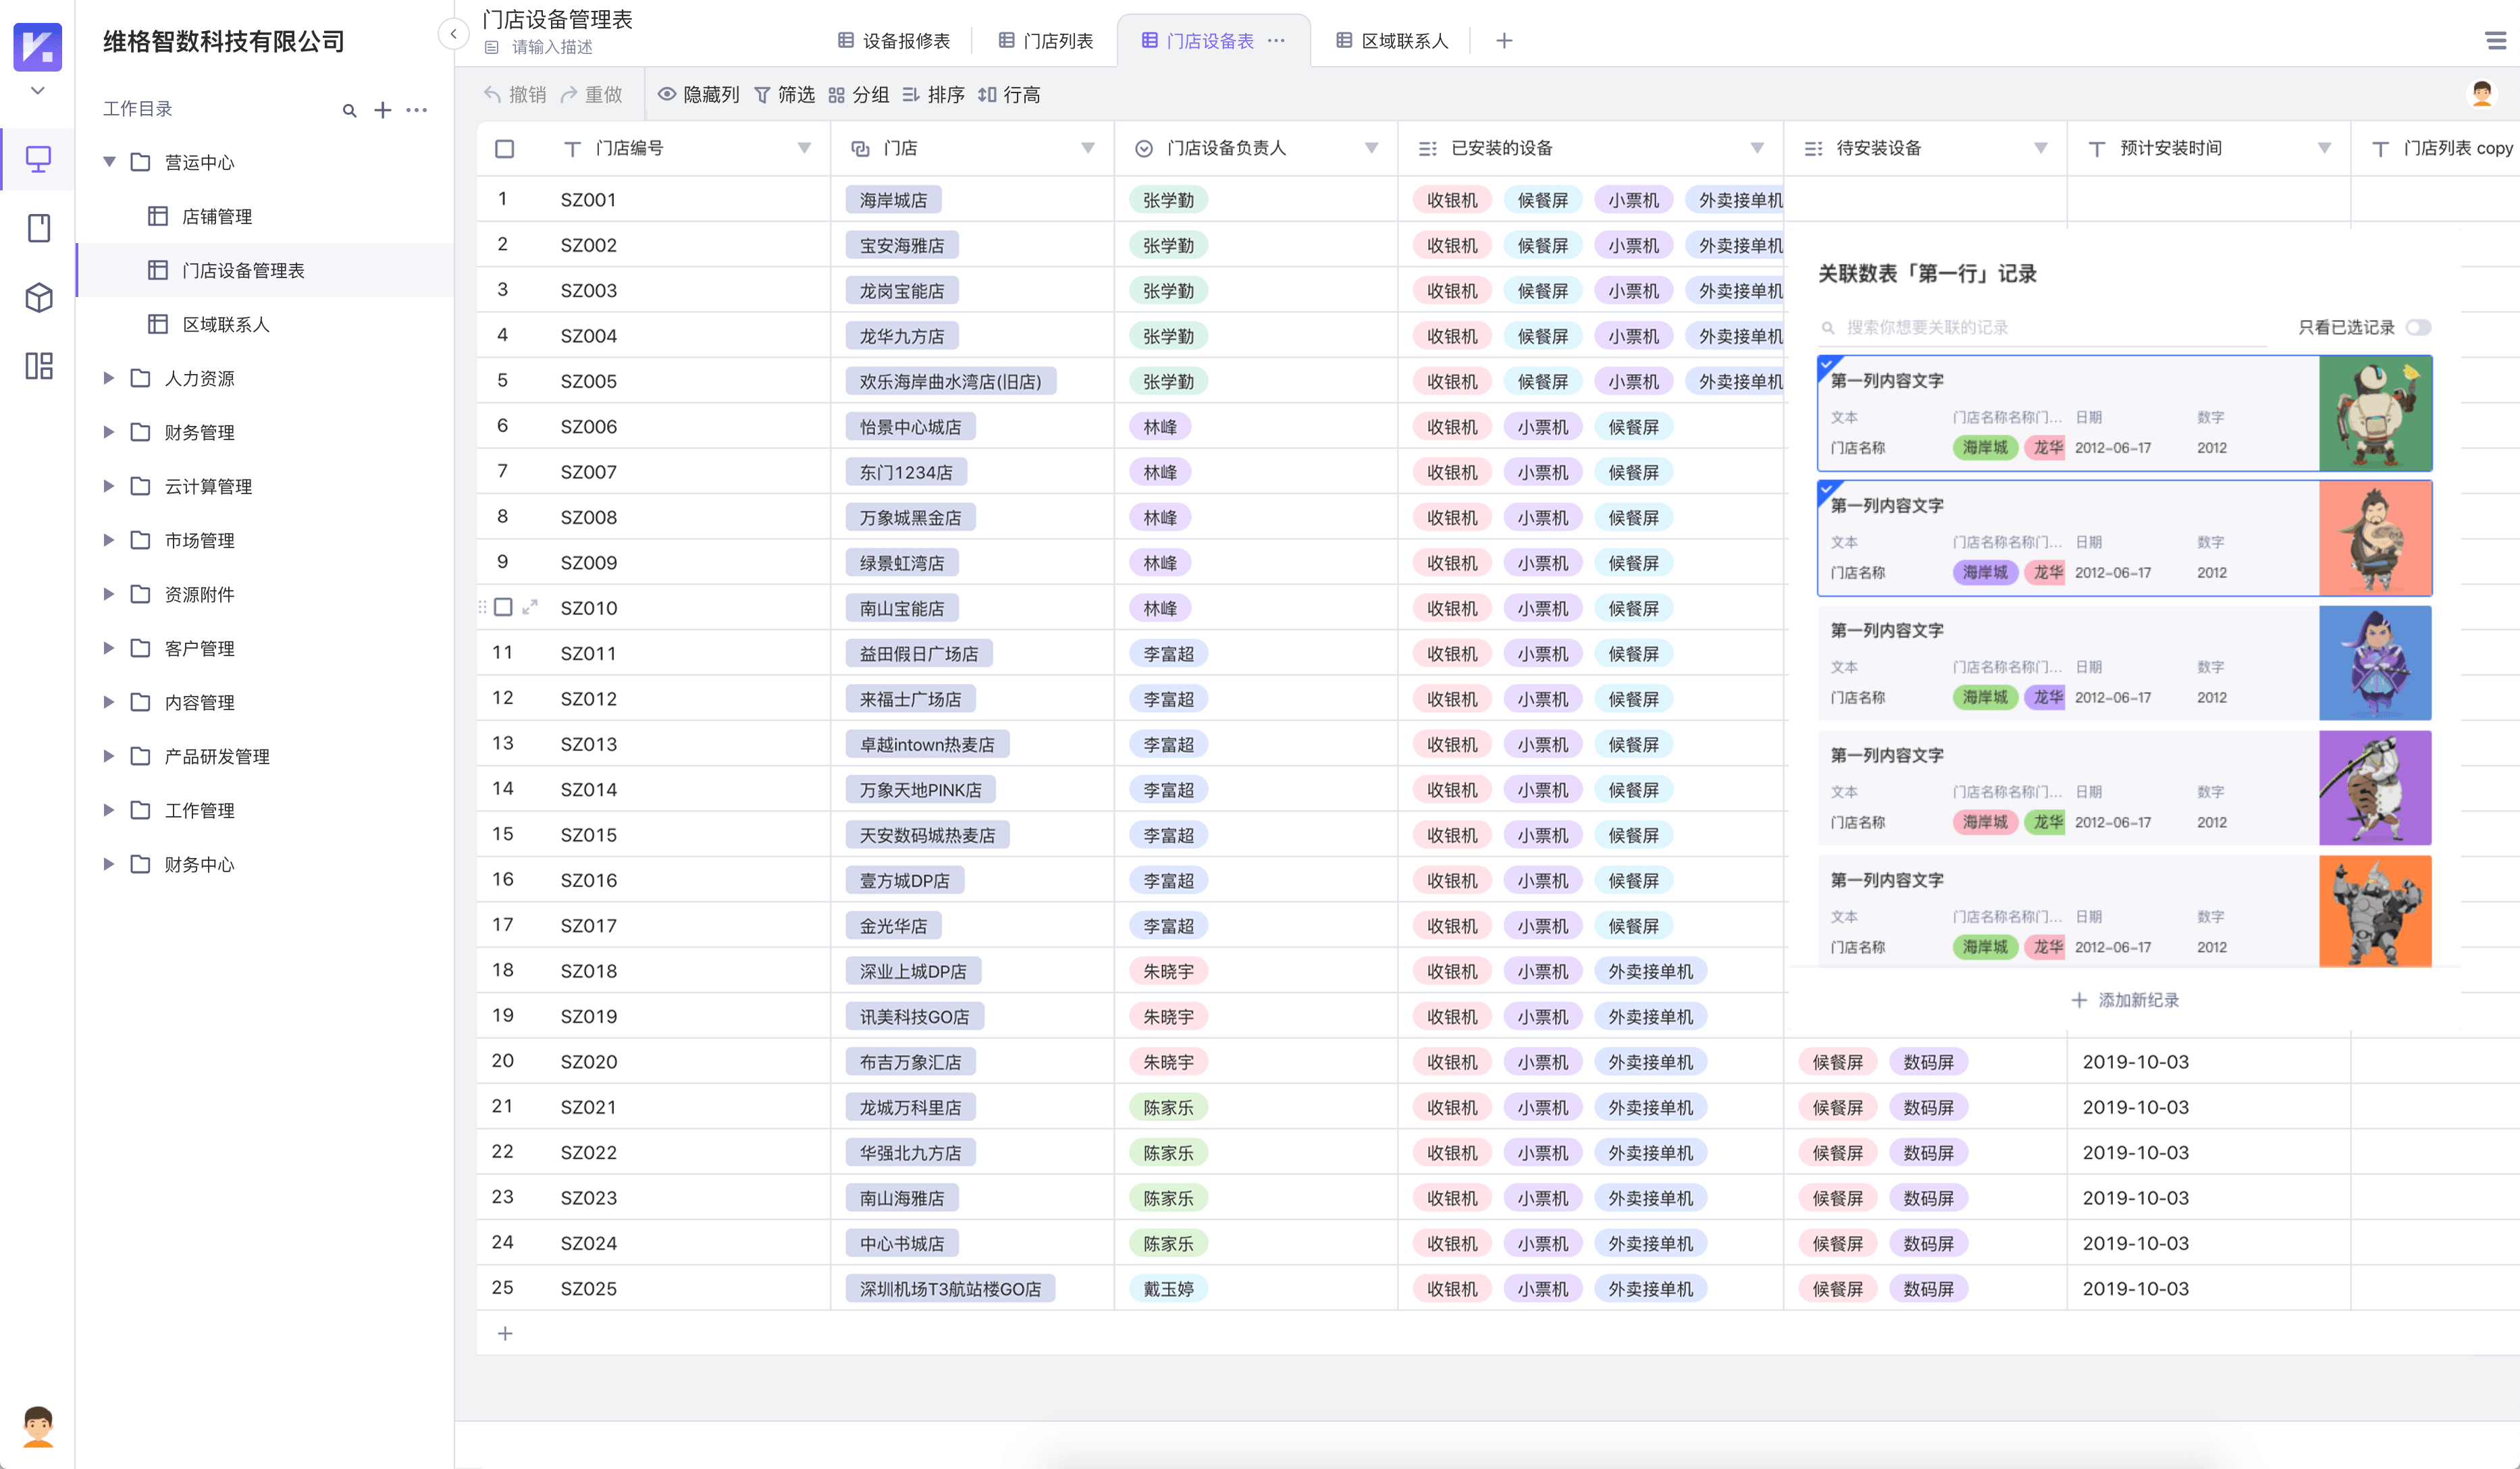This screenshot has height=1469, width=2520.
Task: Open 门店设备负责人 column dropdown arrow
Action: pos(1371,148)
